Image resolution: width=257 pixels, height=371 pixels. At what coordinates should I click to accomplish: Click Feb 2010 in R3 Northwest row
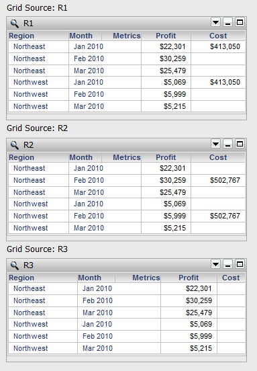click(x=97, y=336)
